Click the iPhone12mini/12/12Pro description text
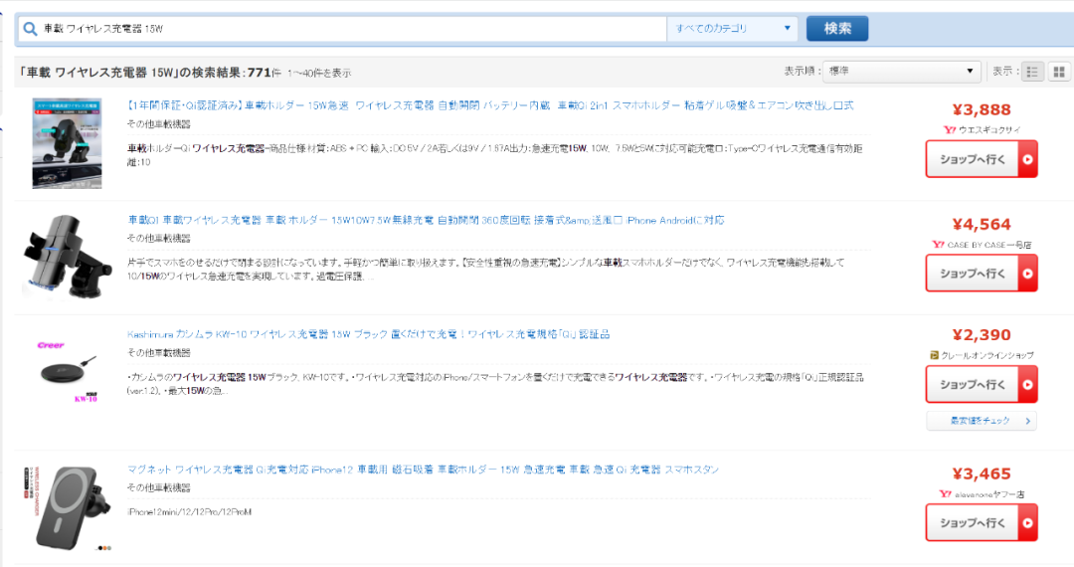 pyautogui.click(x=189, y=512)
